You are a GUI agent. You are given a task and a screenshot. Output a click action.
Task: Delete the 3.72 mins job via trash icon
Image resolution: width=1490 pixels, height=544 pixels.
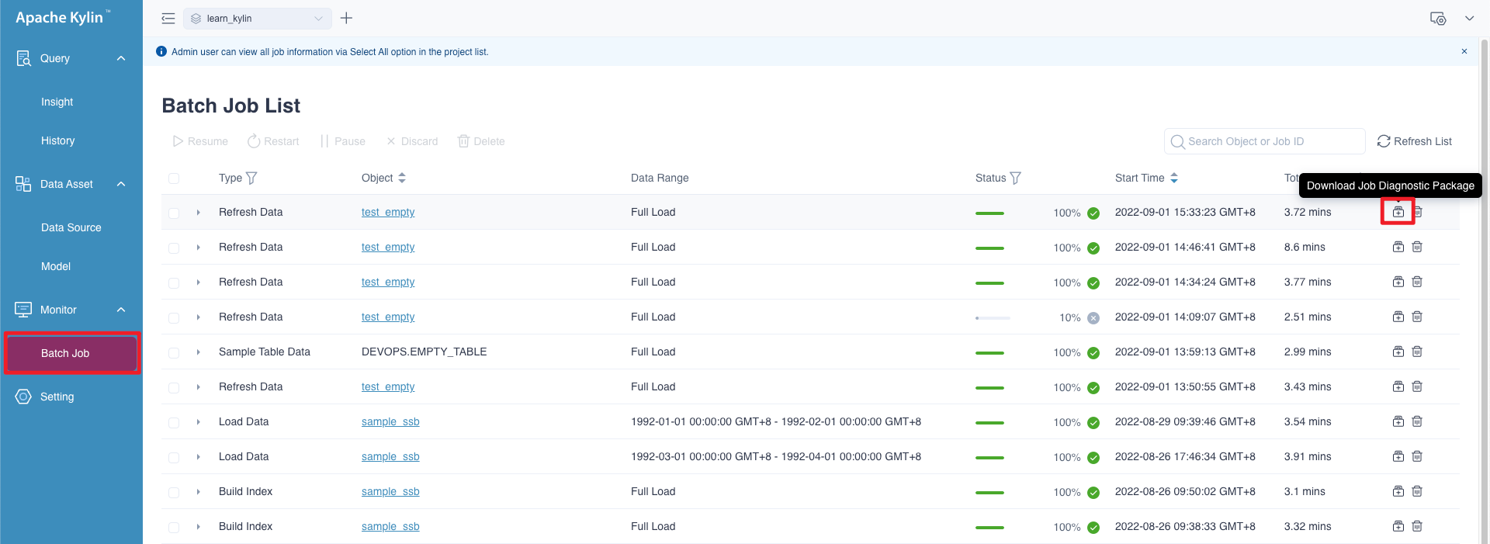pyautogui.click(x=1417, y=212)
